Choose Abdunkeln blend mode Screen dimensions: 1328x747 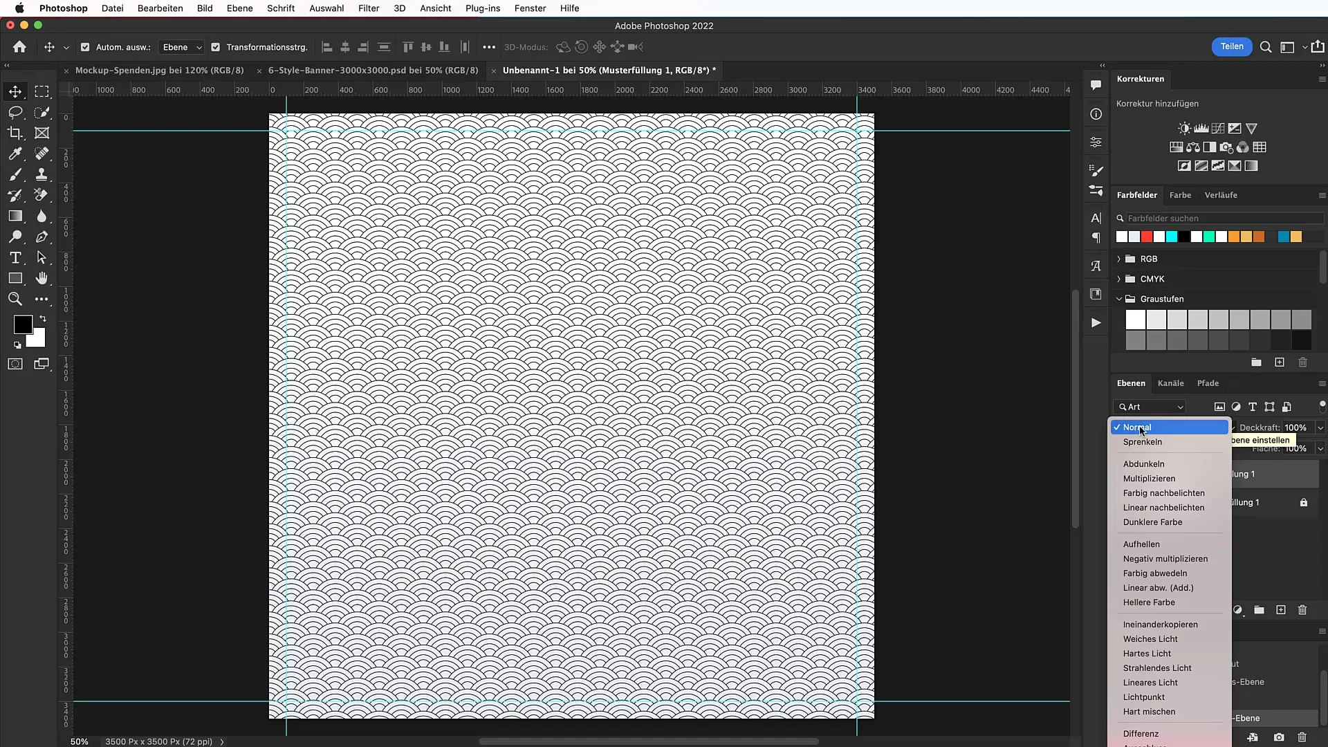(x=1143, y=464)
